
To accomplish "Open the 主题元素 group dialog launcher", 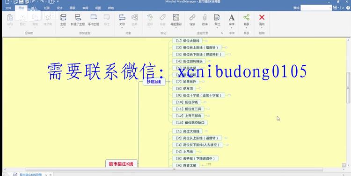I will tap(222, 33).
